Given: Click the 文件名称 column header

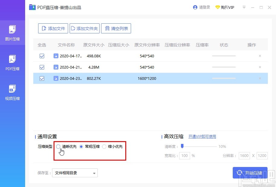Looking at the screenshot, I should point(66,45).
